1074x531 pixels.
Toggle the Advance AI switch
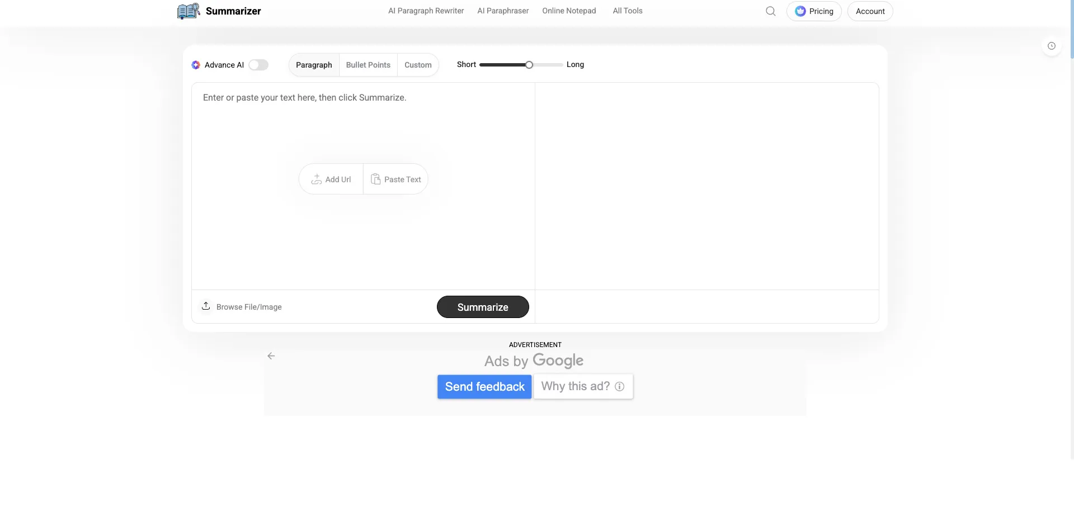coord(258,65)
